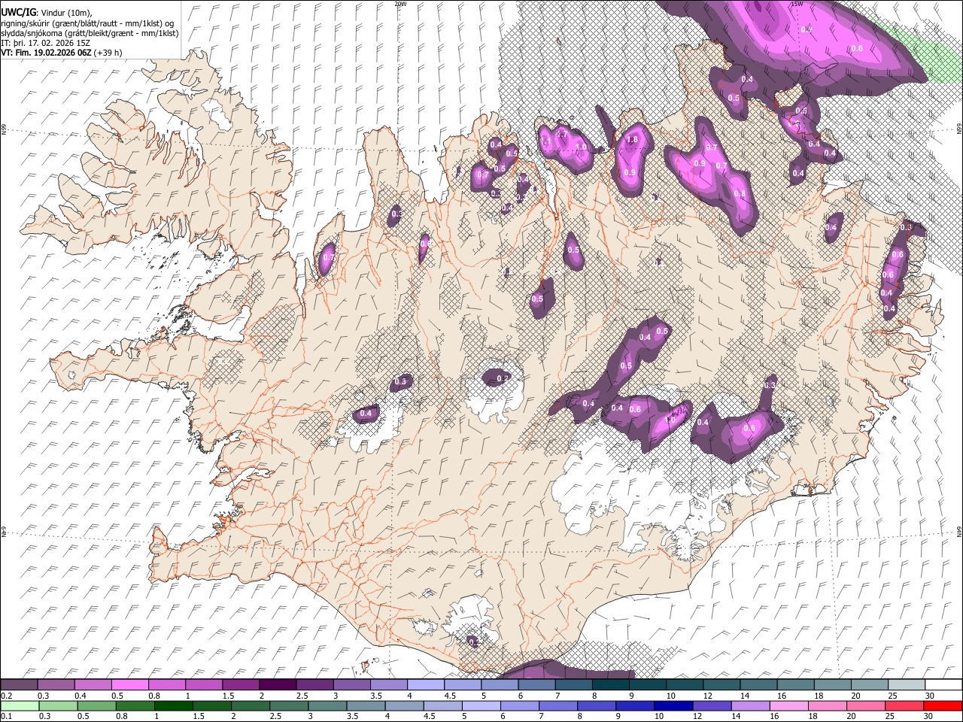
Task: Click the bright pink snow swatch between 0.5 and 0.8
Action: (x=130, y=685)
